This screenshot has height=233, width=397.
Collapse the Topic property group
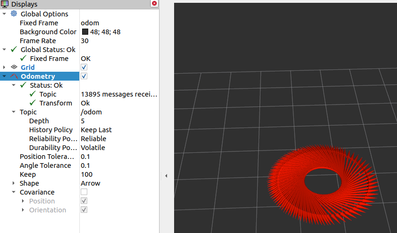[x=14, y=112]
